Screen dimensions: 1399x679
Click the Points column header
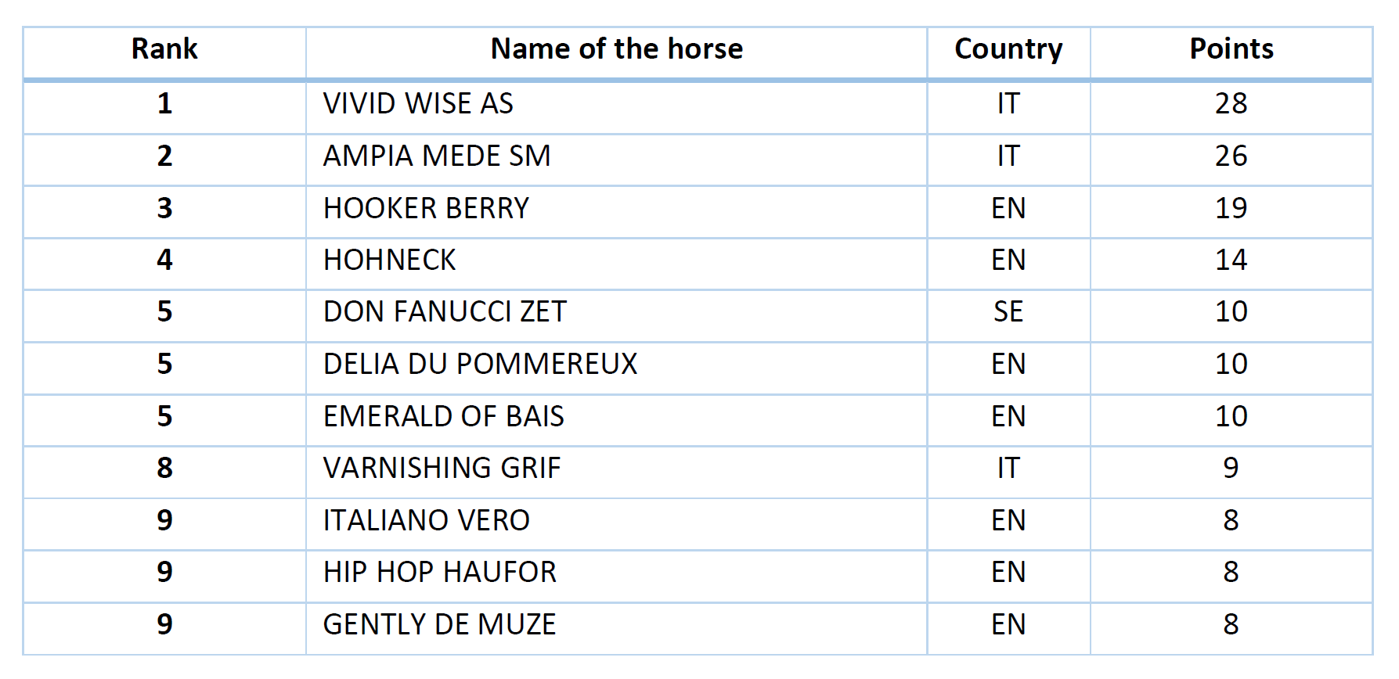click(1231, 49)
